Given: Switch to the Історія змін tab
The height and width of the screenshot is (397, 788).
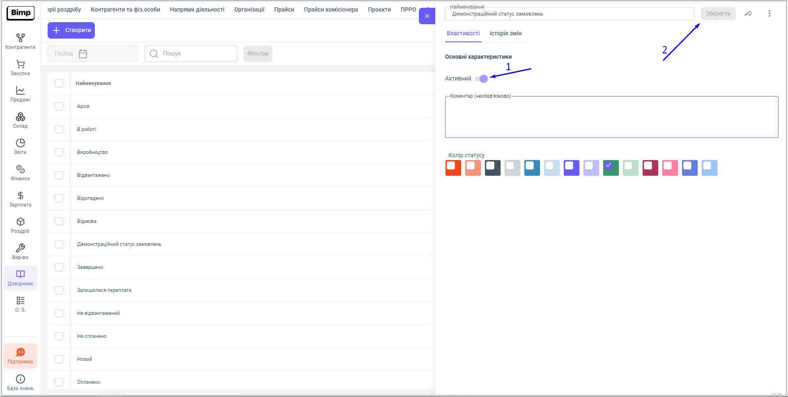Looking at the screenshot, I should (505, 33).
